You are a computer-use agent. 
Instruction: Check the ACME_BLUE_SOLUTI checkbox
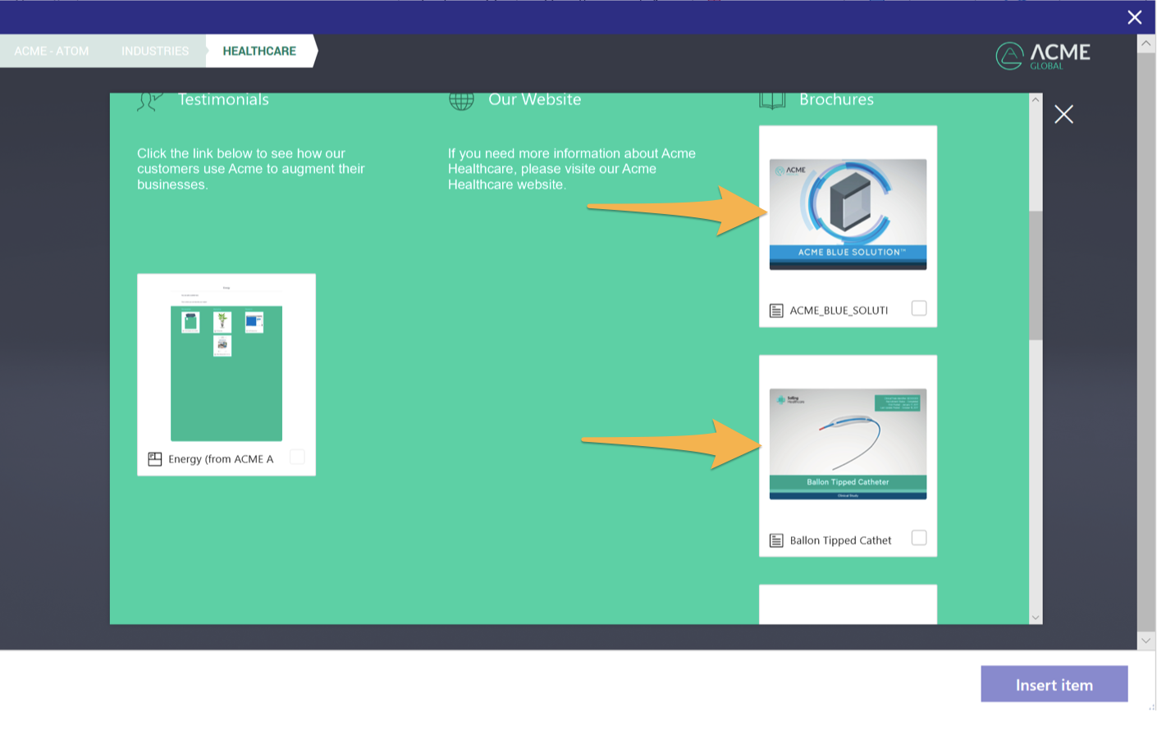click(x=919, y=308)
